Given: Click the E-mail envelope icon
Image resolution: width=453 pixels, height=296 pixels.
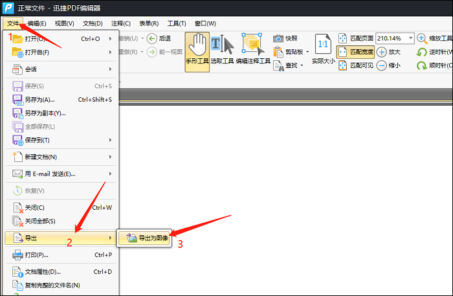Looking at the screenshot, I should point(17,174).
